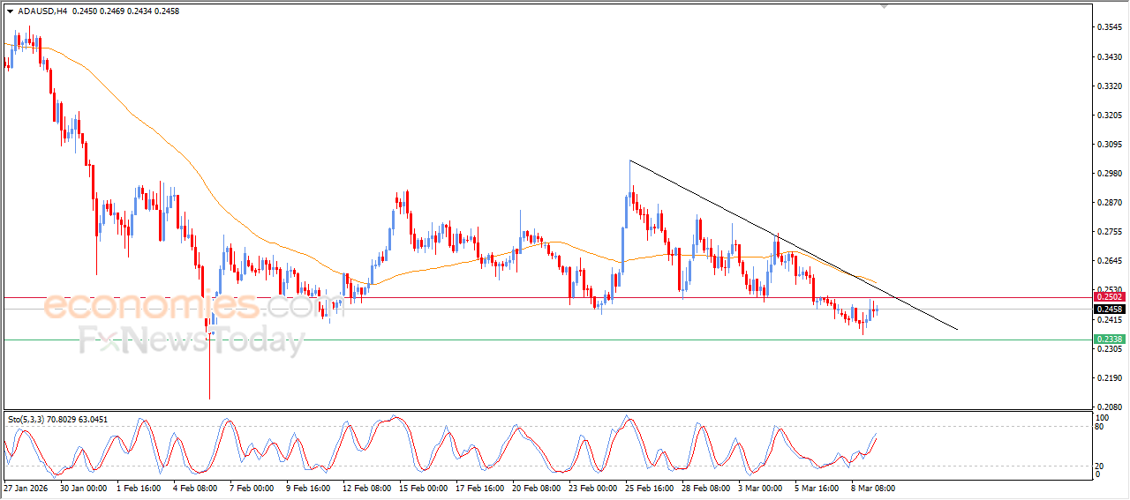1130x500 pixels.
Task: Click the red 0.2502 price tag
Action: [x=1109, y=298]
